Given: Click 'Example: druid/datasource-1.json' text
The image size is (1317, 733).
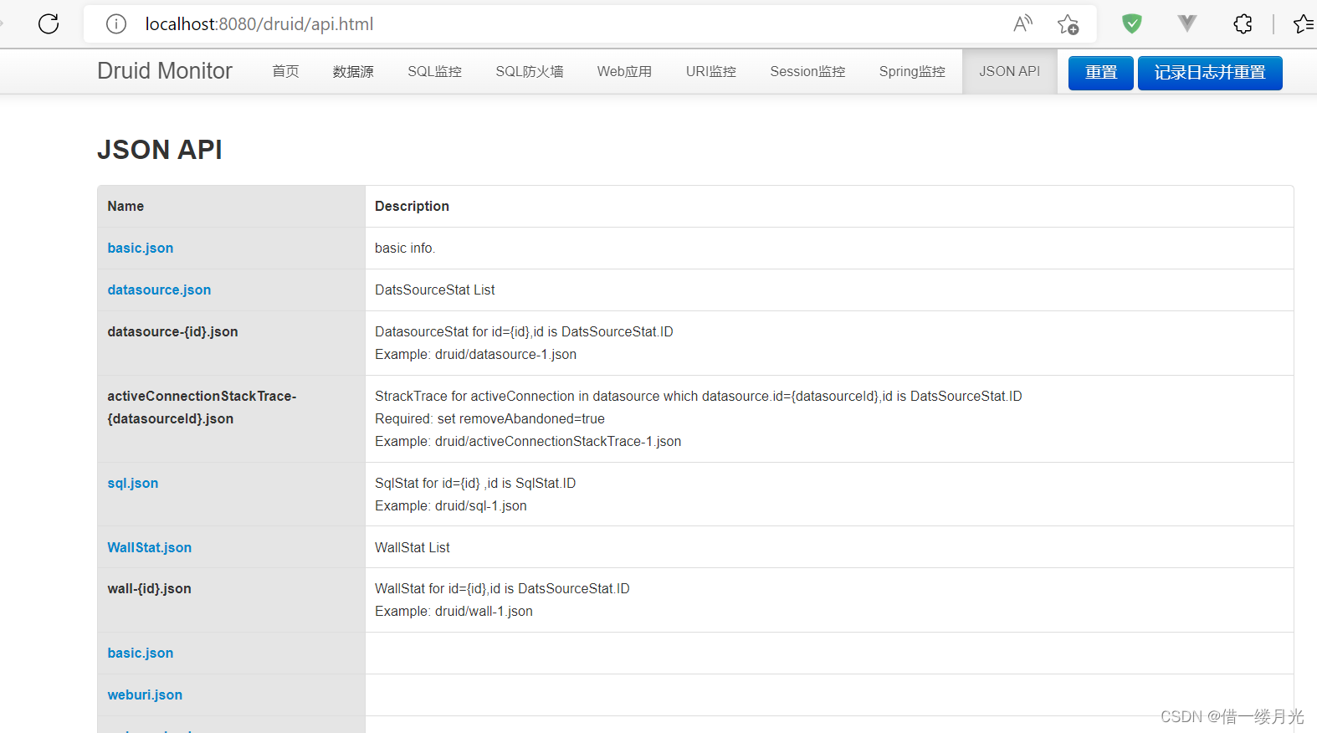Looking at the screenshot, I should coord(475,354).
